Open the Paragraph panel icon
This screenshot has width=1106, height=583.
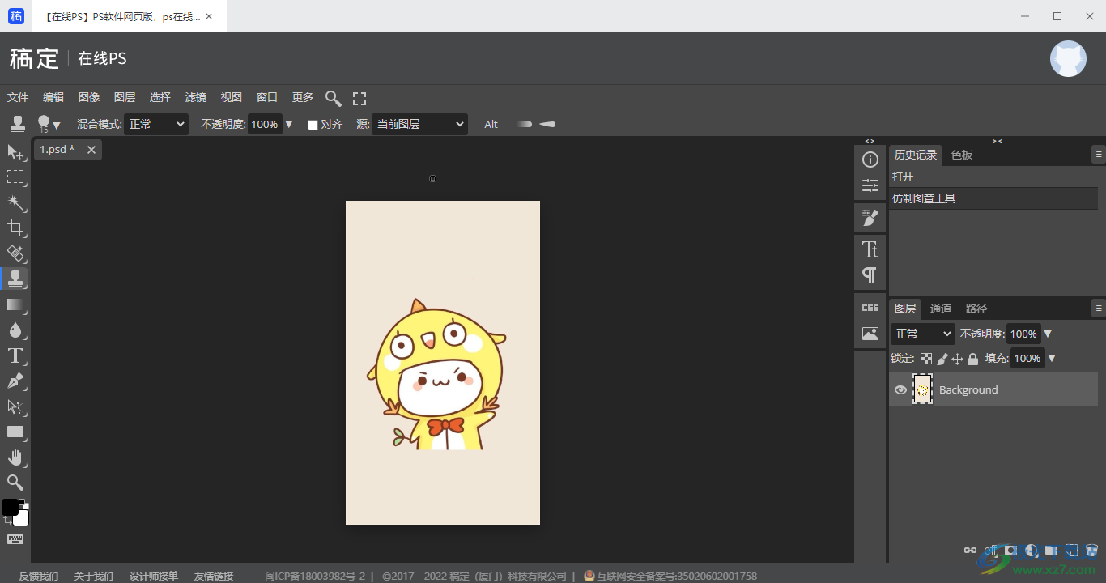870,274
